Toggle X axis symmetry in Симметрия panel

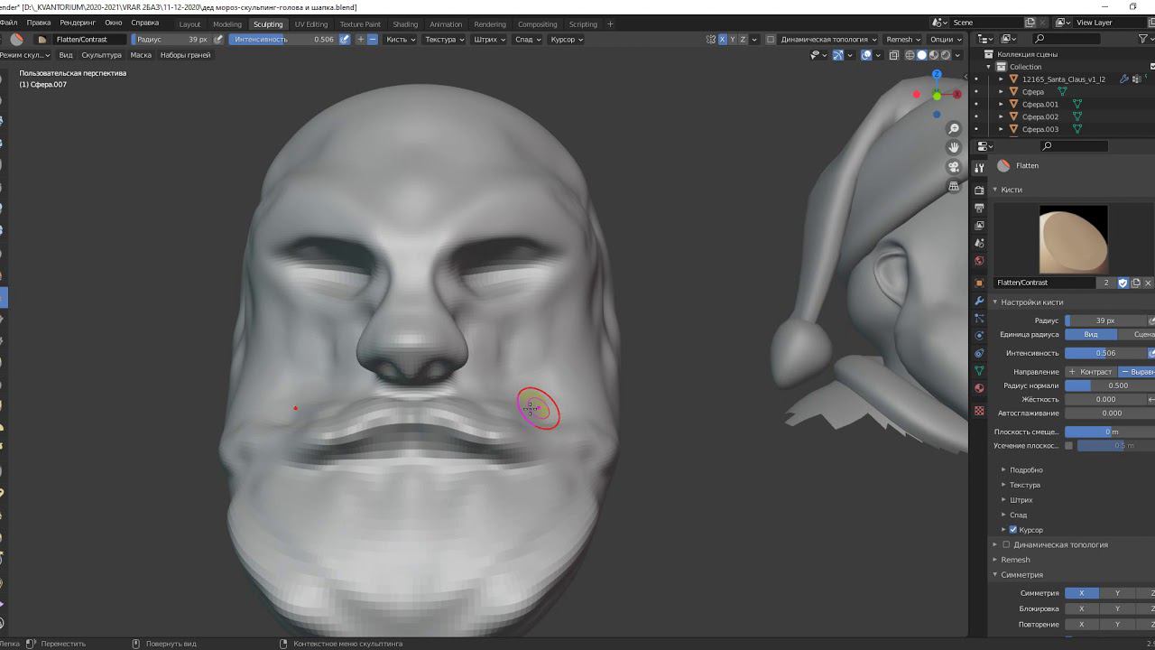tap(1081, 593)
